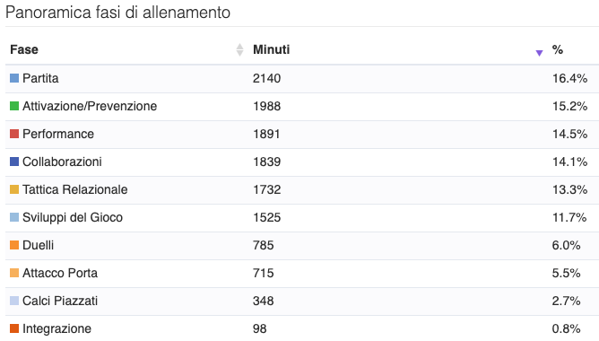Viewport: 599px width, 341px height.
Task: Sort table by the Fase column arrows
Action: click(x=239, y=49)
